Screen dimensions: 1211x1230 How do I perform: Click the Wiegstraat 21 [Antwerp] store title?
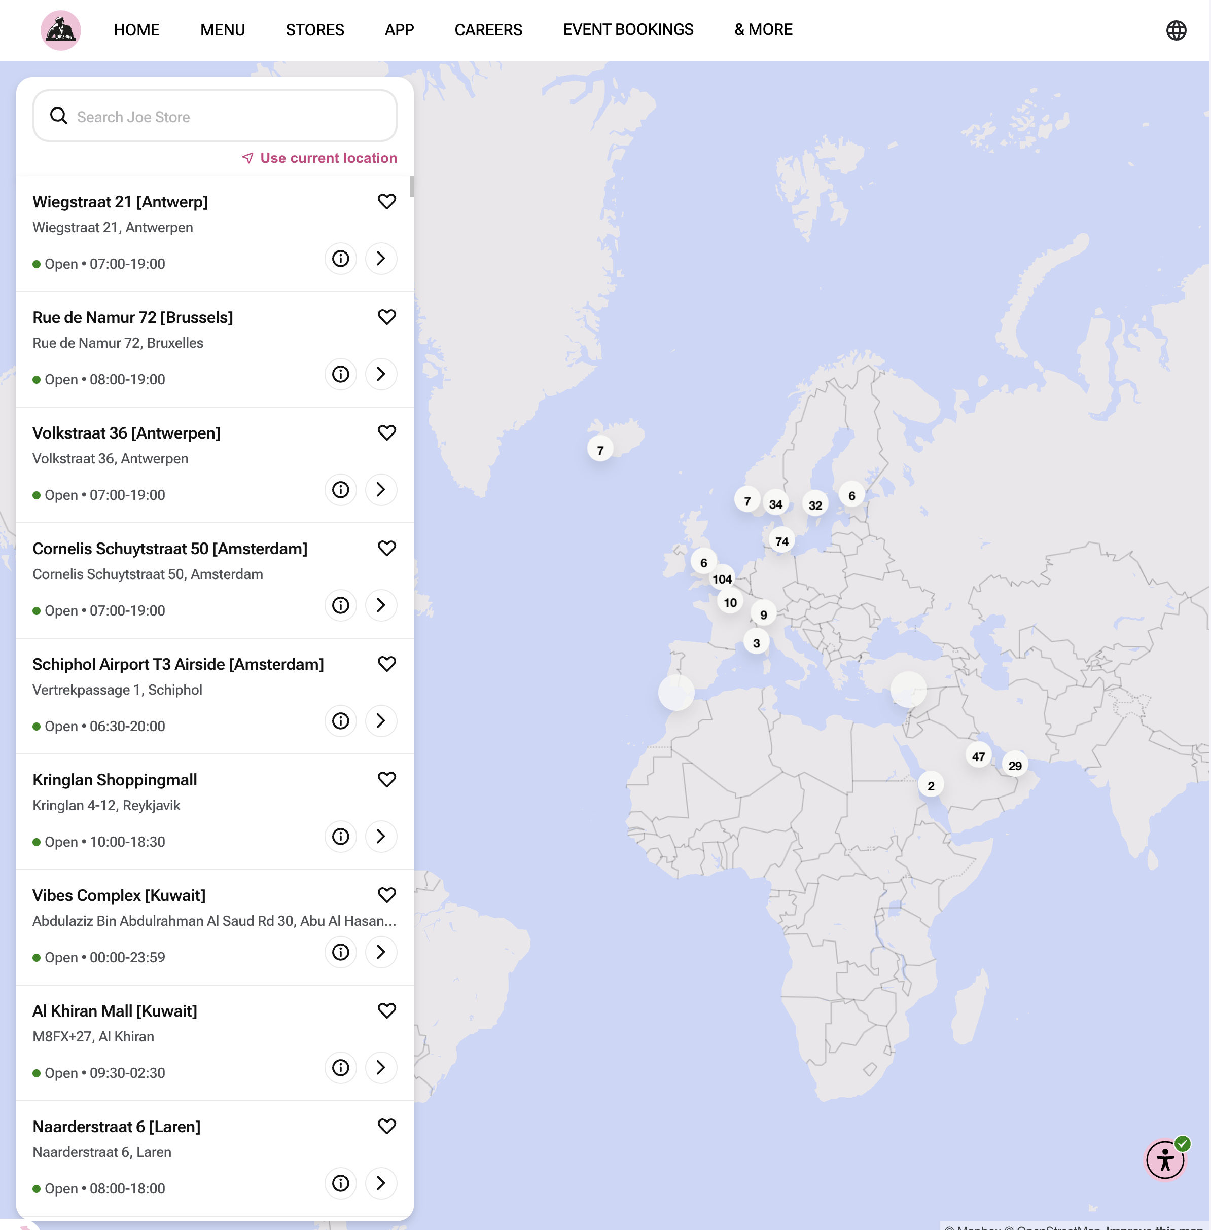tap(120, 202)
